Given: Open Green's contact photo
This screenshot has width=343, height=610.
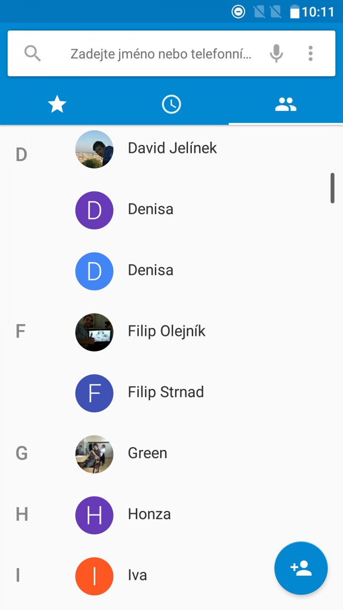Looking at the screenshot, I should click(x=94, y=454).
